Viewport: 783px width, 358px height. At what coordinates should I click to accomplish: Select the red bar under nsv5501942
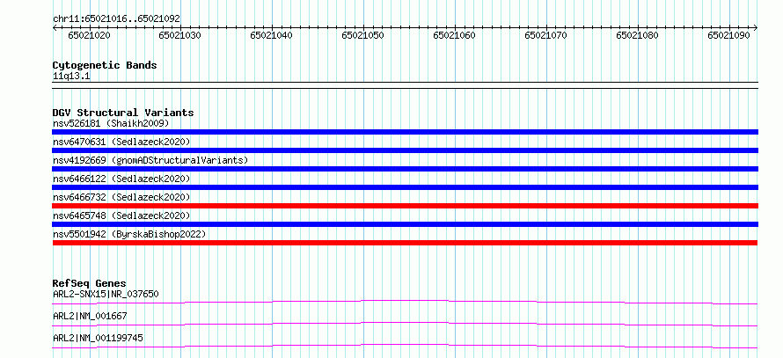tap(405, 243)
